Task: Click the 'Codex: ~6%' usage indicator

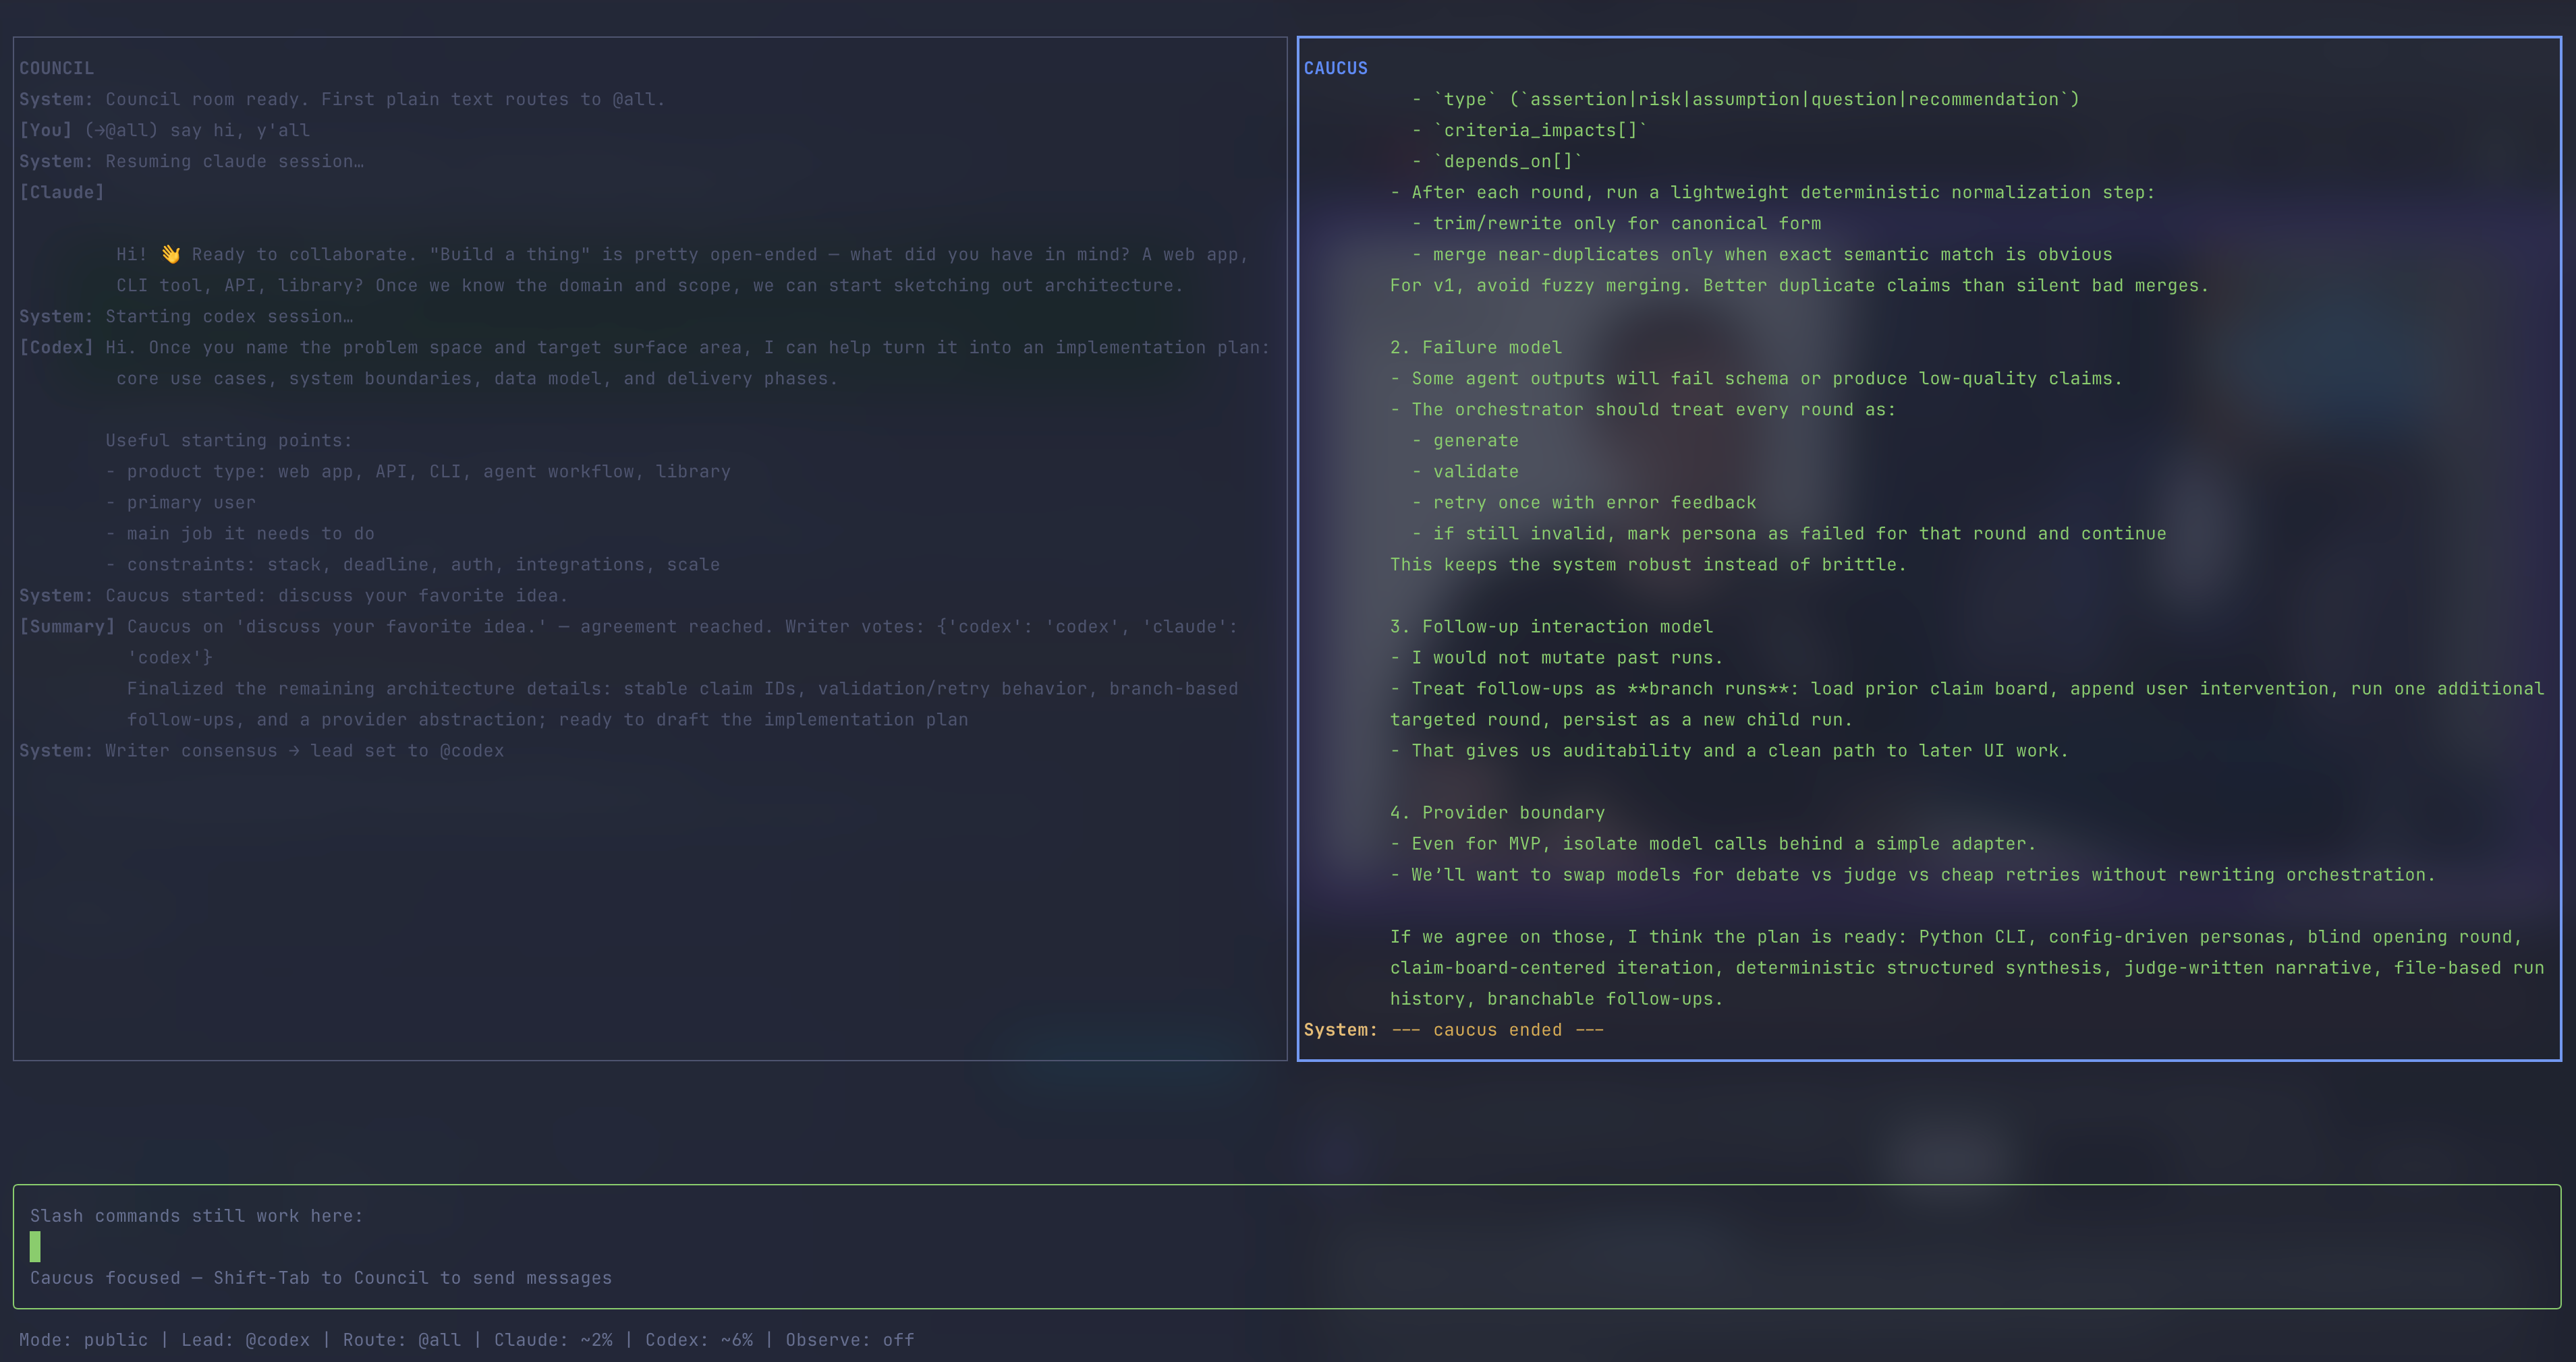Action: point(699,1340)
